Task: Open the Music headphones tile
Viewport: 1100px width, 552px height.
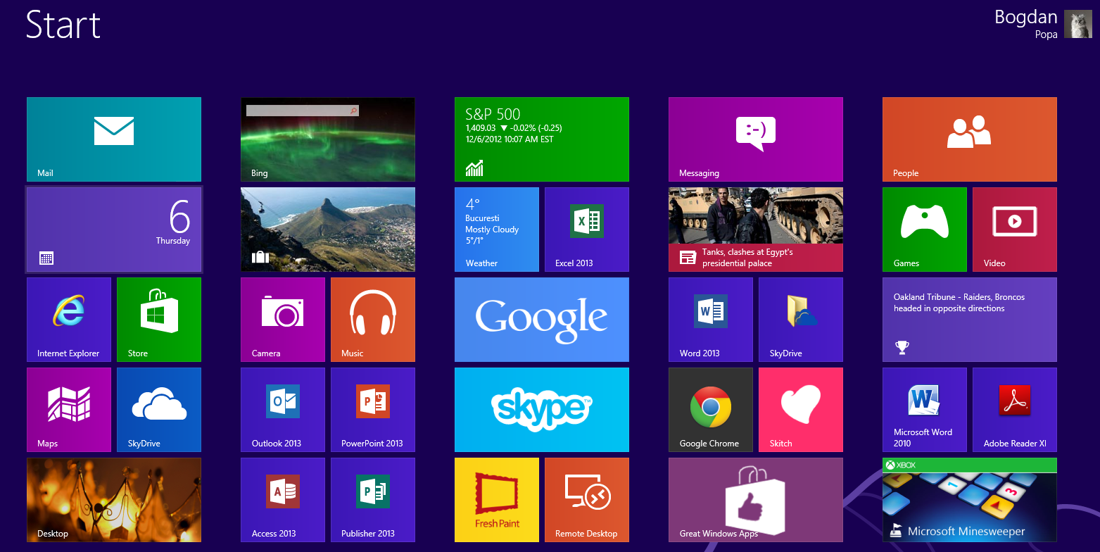Action: (373, 320)
